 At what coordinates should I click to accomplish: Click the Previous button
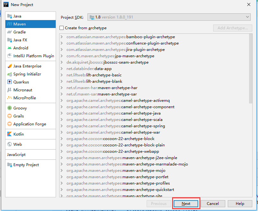click(x=159, y=204)
